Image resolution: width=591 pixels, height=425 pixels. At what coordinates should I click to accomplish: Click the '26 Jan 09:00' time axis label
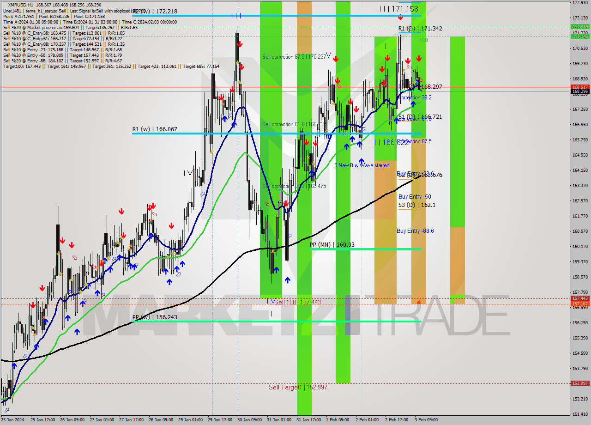72,420
